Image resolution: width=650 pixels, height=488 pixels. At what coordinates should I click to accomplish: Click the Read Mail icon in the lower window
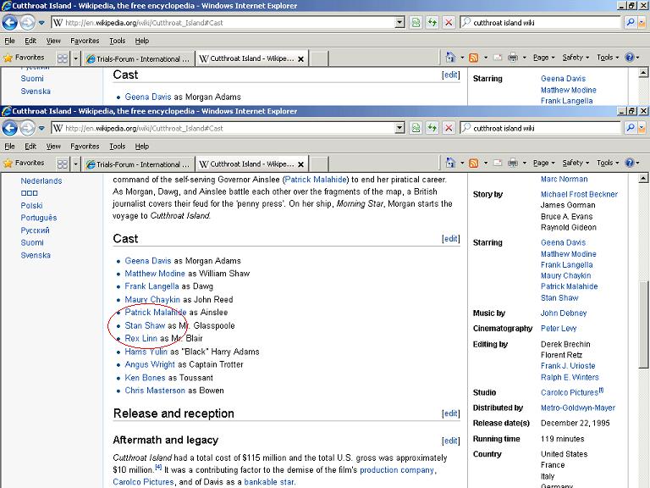click(498, 163)
